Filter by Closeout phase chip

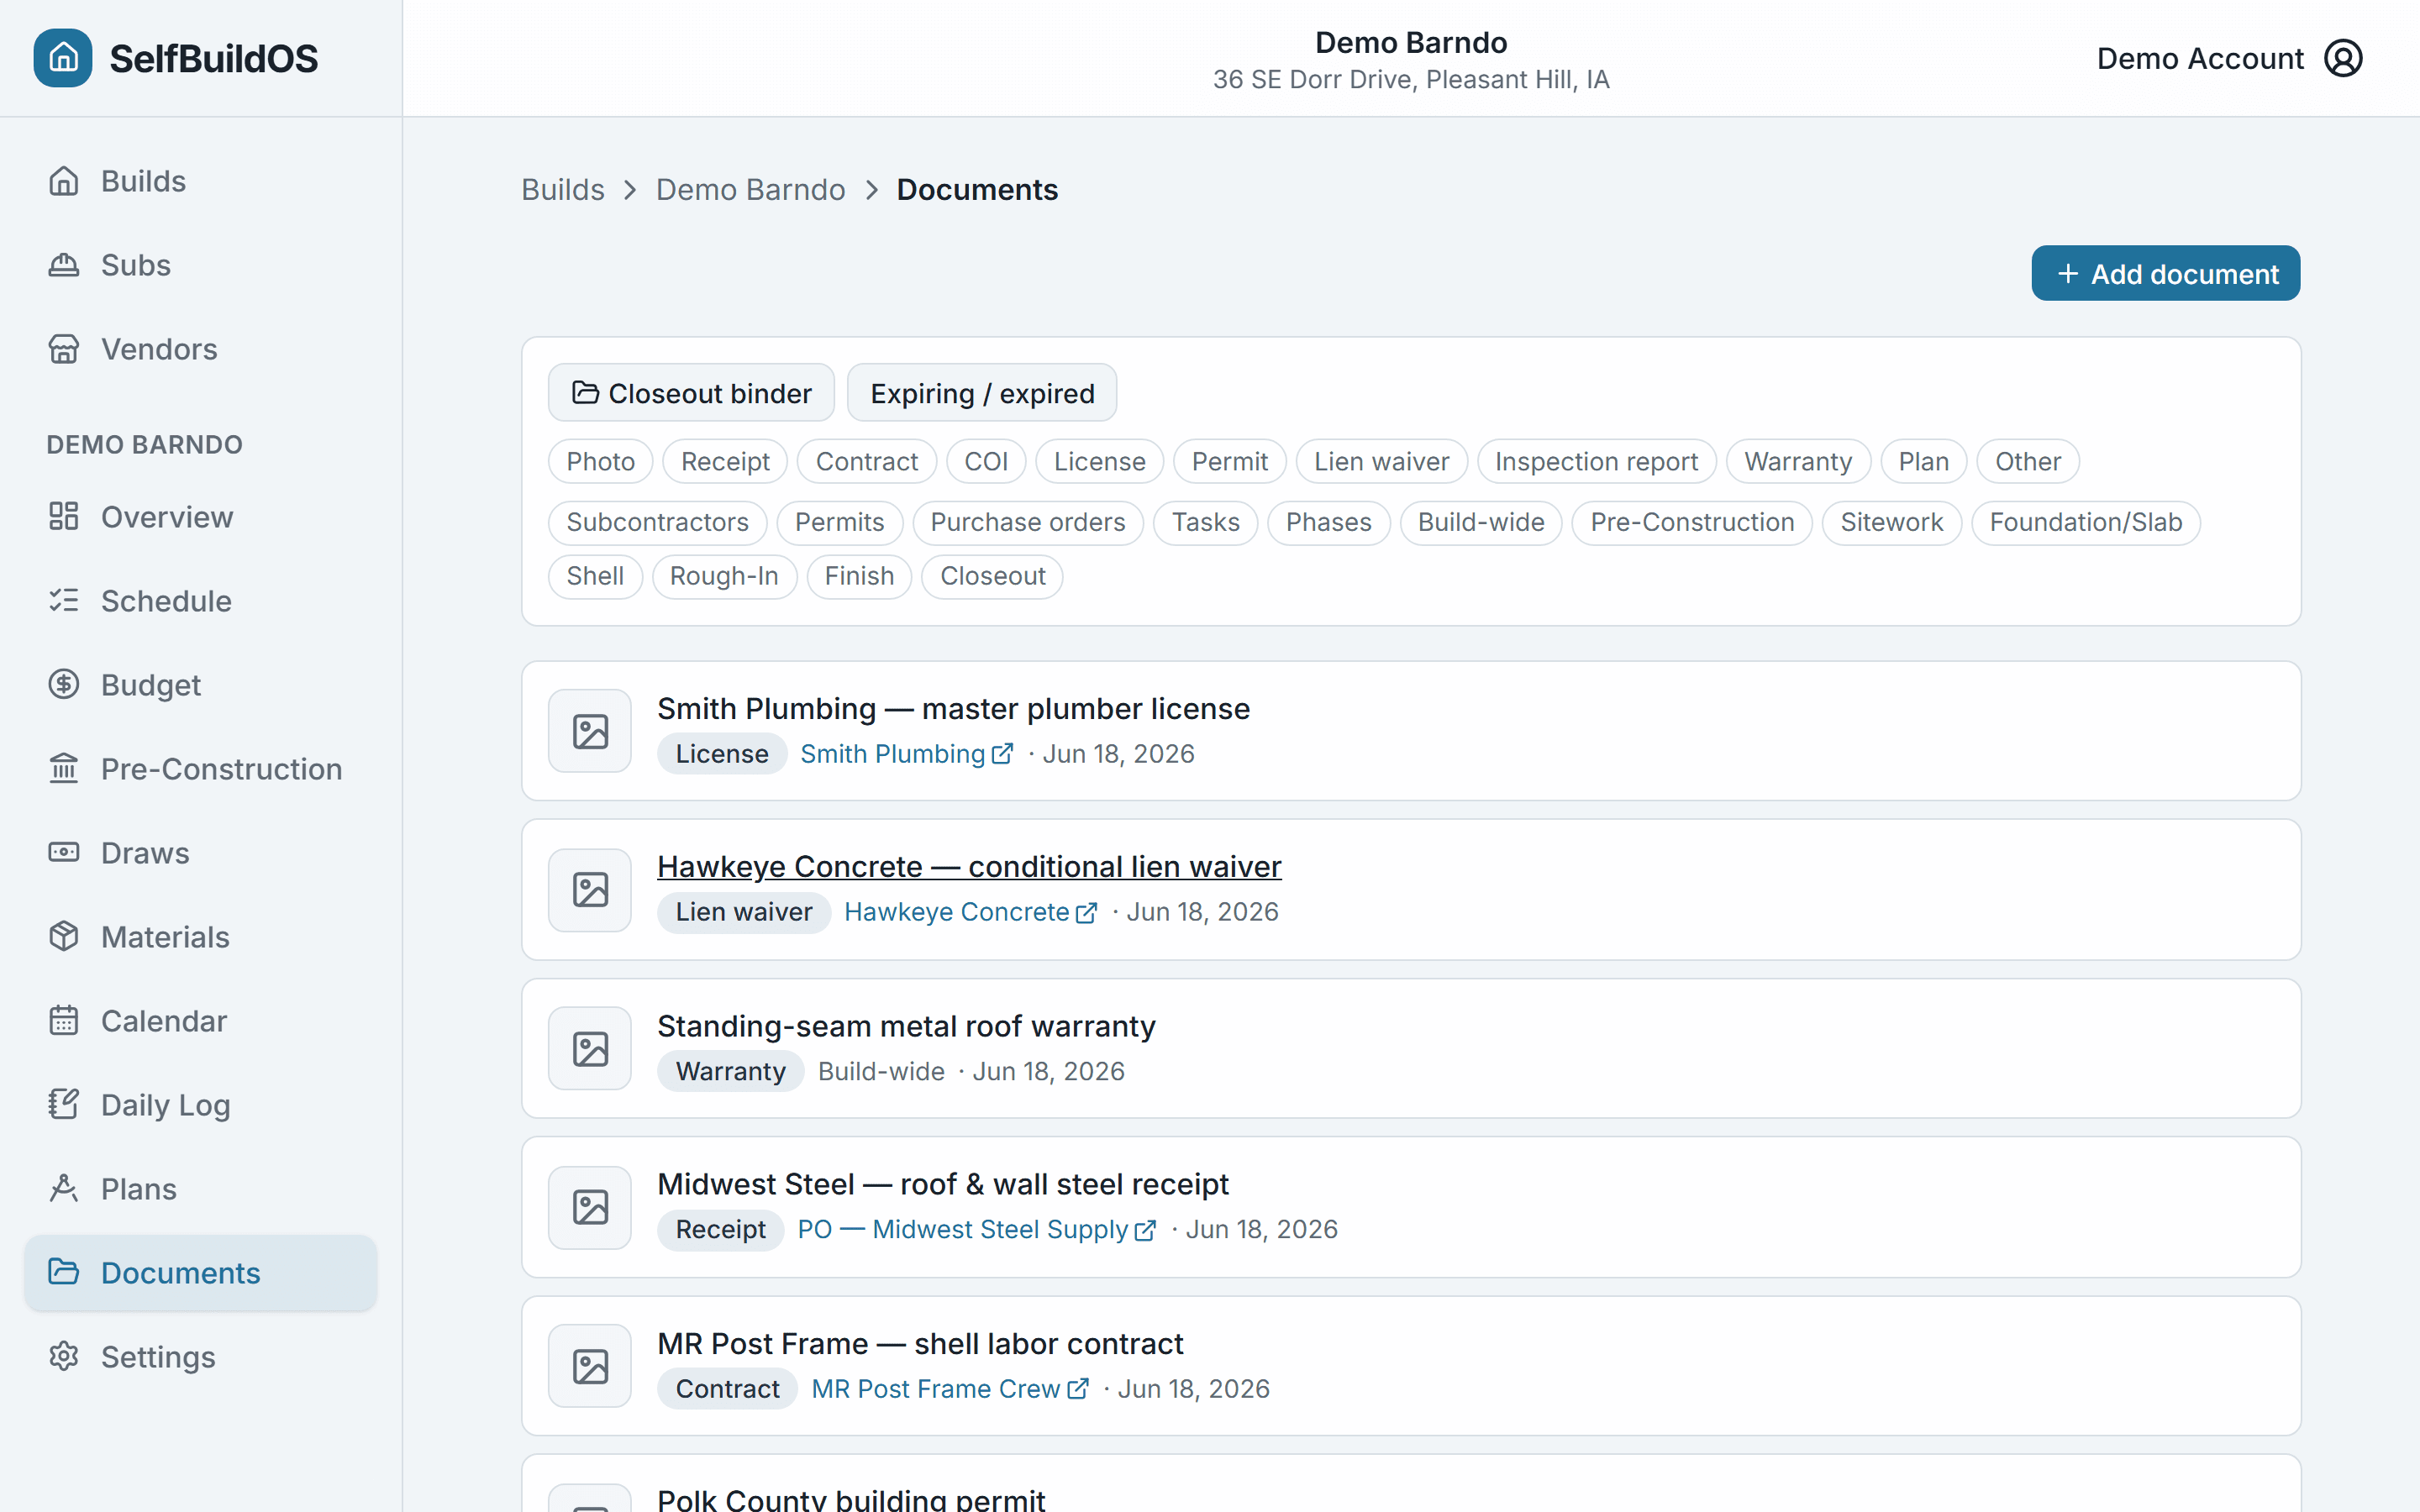click(992, 576)
